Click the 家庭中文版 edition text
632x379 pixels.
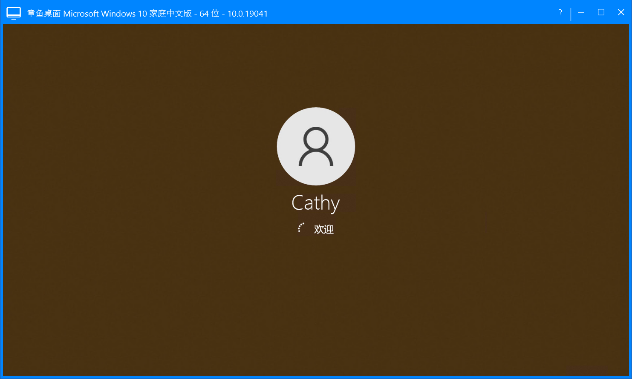point(170,14)
